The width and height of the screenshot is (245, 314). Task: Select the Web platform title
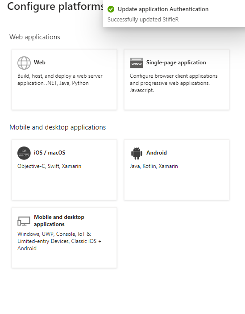[40, 63]
